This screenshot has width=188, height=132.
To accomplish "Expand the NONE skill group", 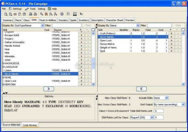I will [x=4, y=77].
